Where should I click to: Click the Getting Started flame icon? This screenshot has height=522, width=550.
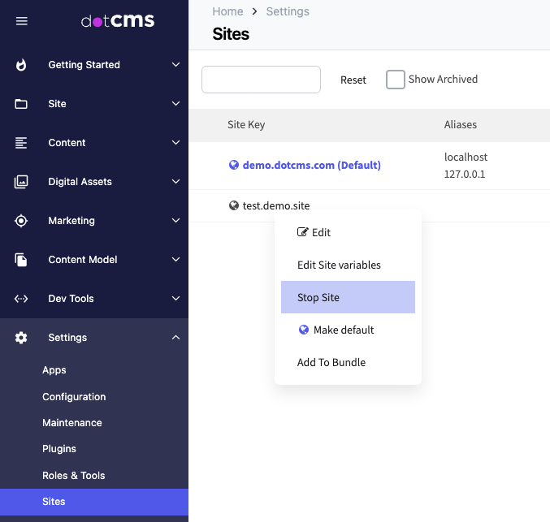tap(21, 65)
